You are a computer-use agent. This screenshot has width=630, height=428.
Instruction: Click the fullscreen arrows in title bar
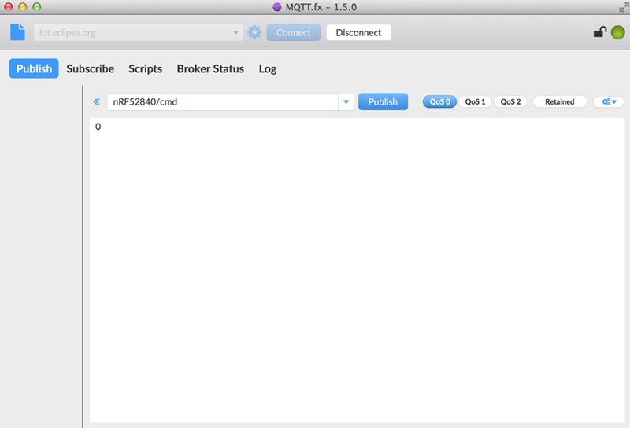click(623, 6)
